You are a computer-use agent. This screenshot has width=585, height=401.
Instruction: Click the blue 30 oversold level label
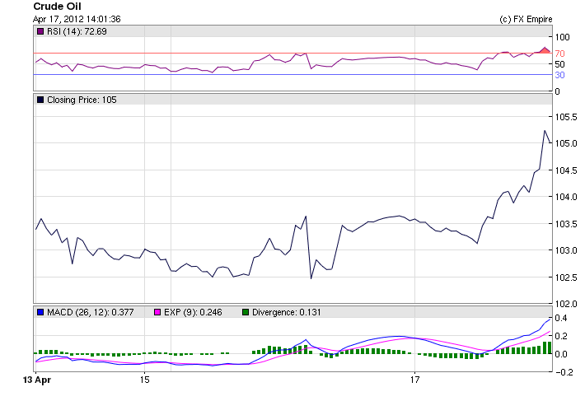pyautogui.click(x=559, y=75)
